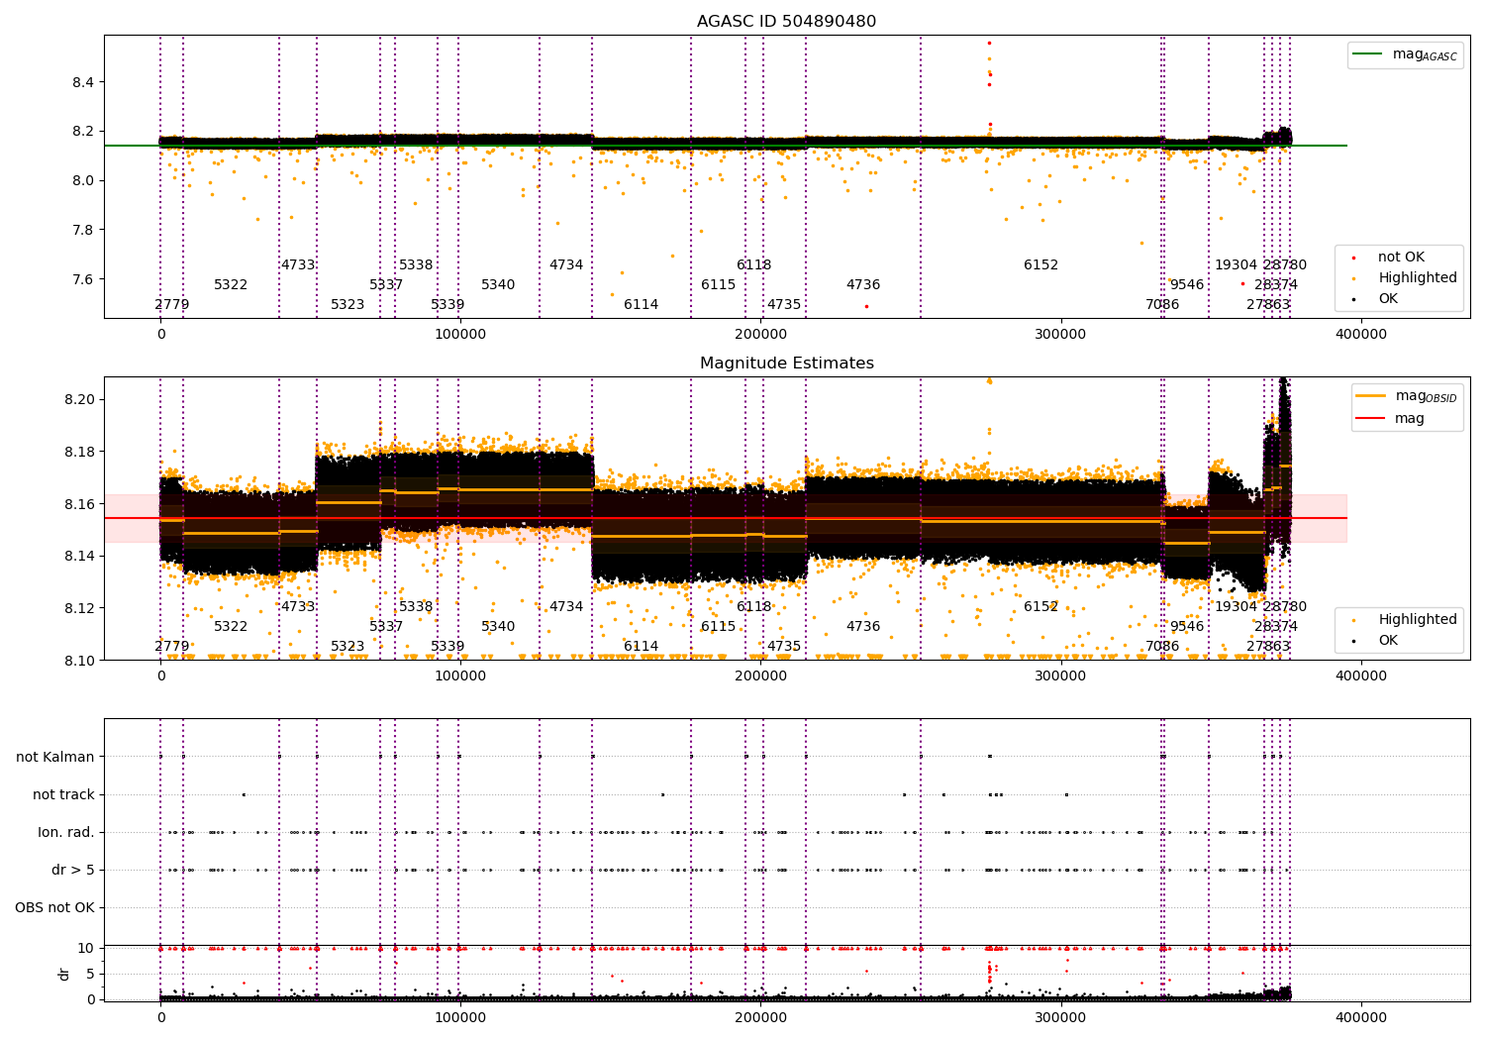This screenshot has width=1485, height=1040.
Task: Select the mag AGASC legend entry
Action: (x=1405, y=54)
